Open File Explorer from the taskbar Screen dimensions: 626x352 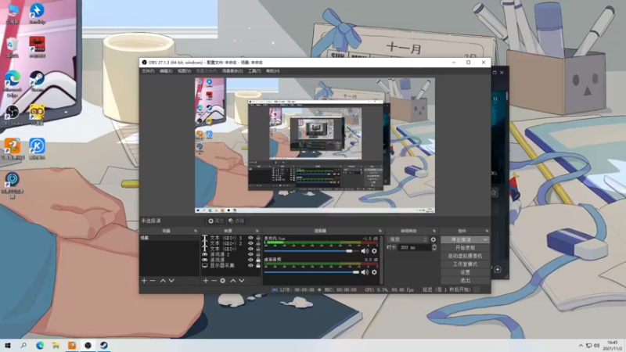tap(56, 346)
